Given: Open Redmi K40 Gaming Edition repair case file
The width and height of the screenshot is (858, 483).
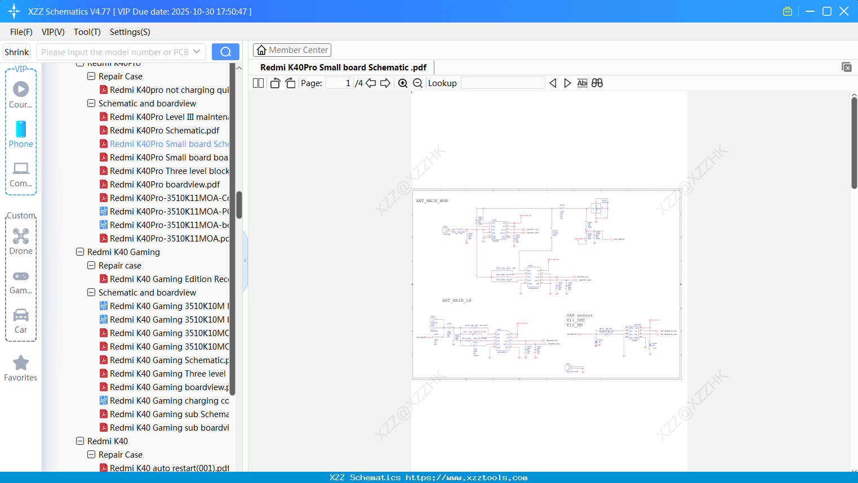Looking at the screenshot, I should 165,279.
